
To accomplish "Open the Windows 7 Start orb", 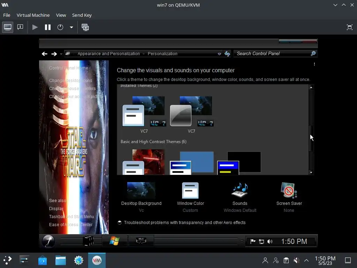I will pos(48,241).
